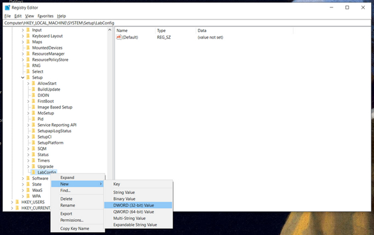This screenshot has width=374, height=235.
Task: Click the Image Based Setup folder icon
Action: point(33,107)
